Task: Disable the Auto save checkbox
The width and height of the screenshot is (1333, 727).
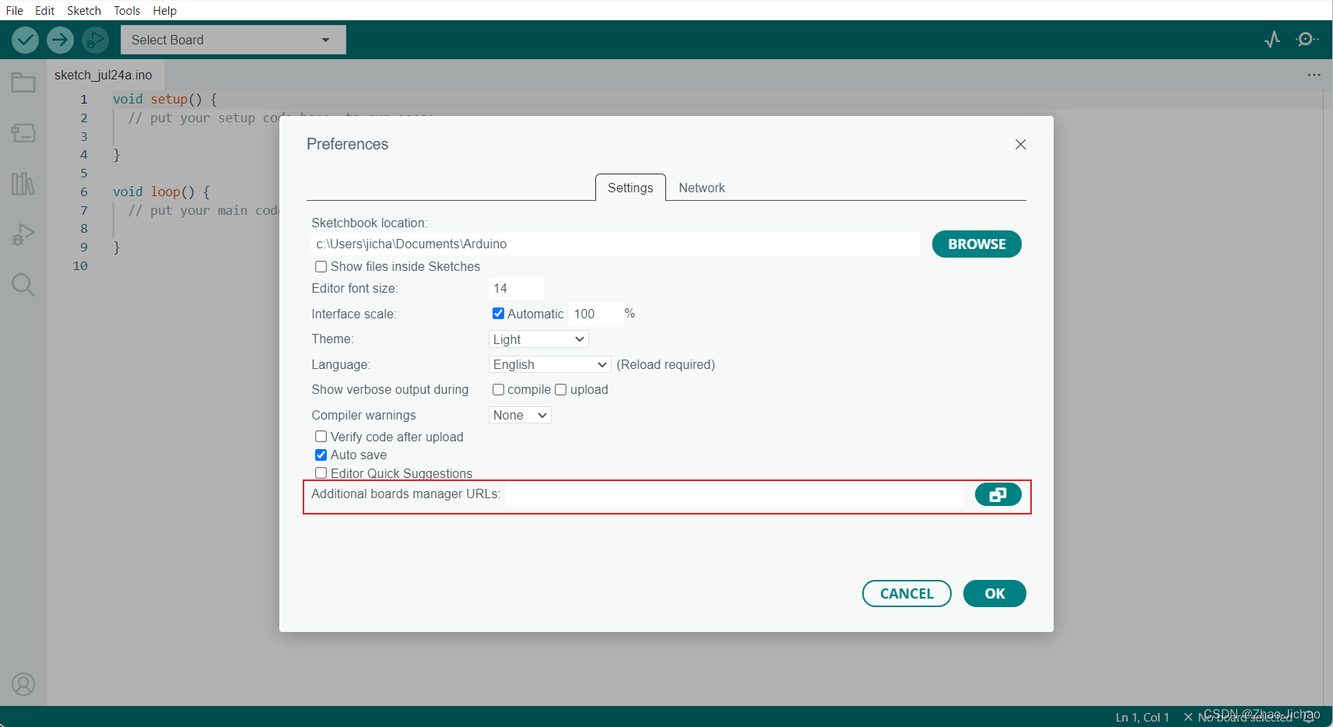Action: click(321, 455)
